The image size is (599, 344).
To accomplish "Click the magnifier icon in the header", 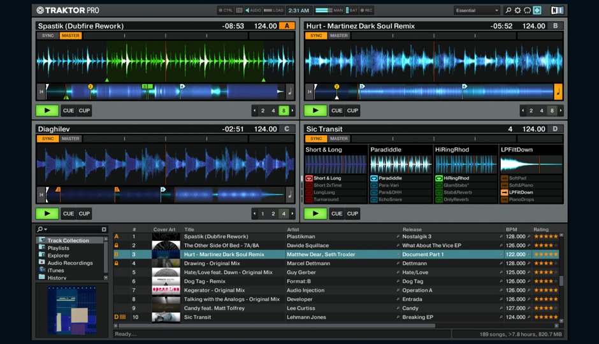I will pos(508,10).
